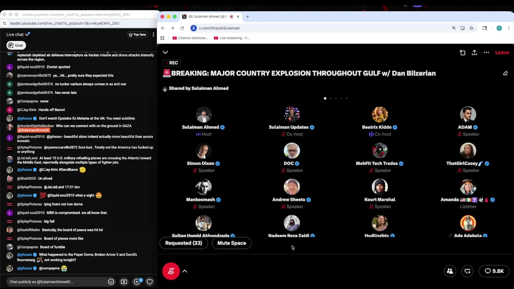Open Kourt Marshal speaker avatar
The height and width of the screenshot is (289, 514).
379,187
